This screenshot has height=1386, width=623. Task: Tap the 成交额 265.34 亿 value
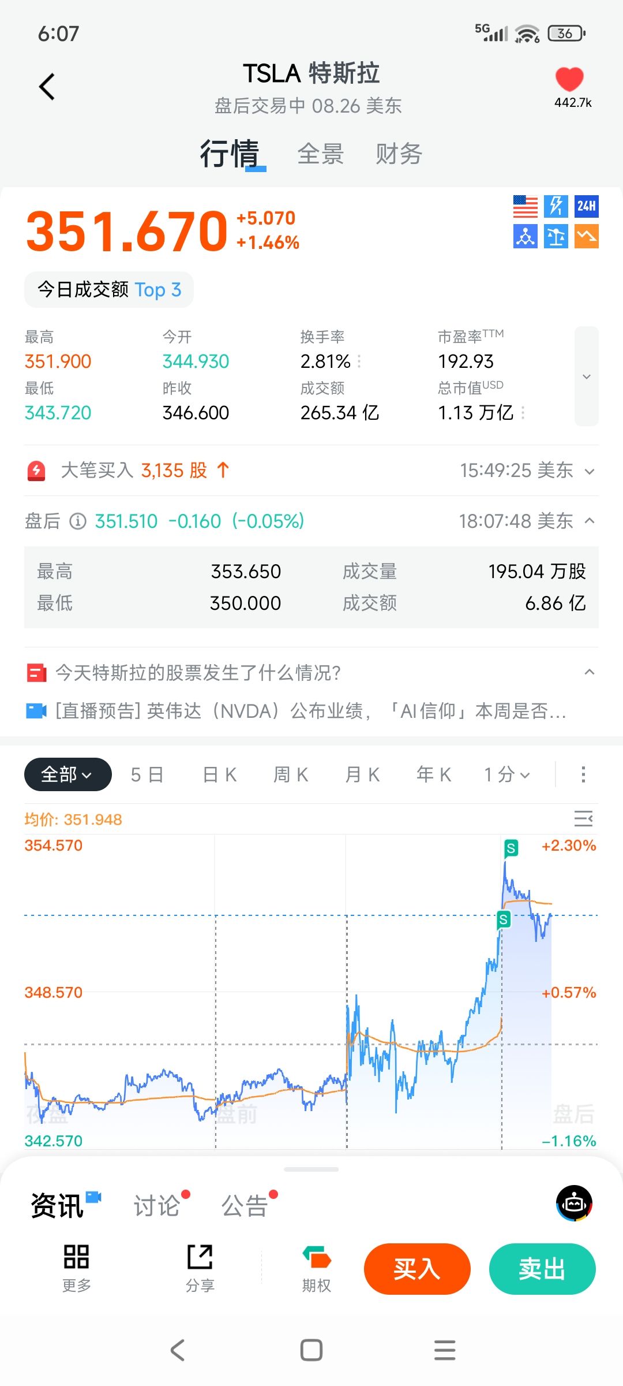[x=340, y=413]
